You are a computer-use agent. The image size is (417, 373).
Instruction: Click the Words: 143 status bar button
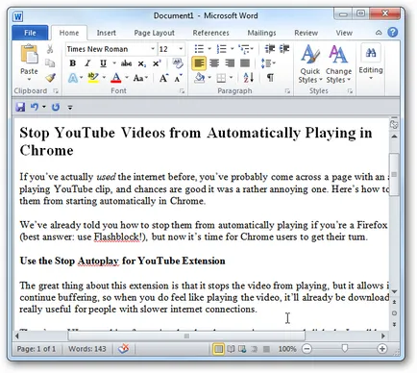click(x=87, y=349)
